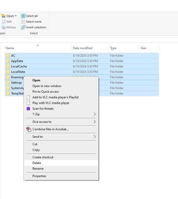
Task: Click the AC folder name
Action: pyautogui.click(x=13, y=55)
